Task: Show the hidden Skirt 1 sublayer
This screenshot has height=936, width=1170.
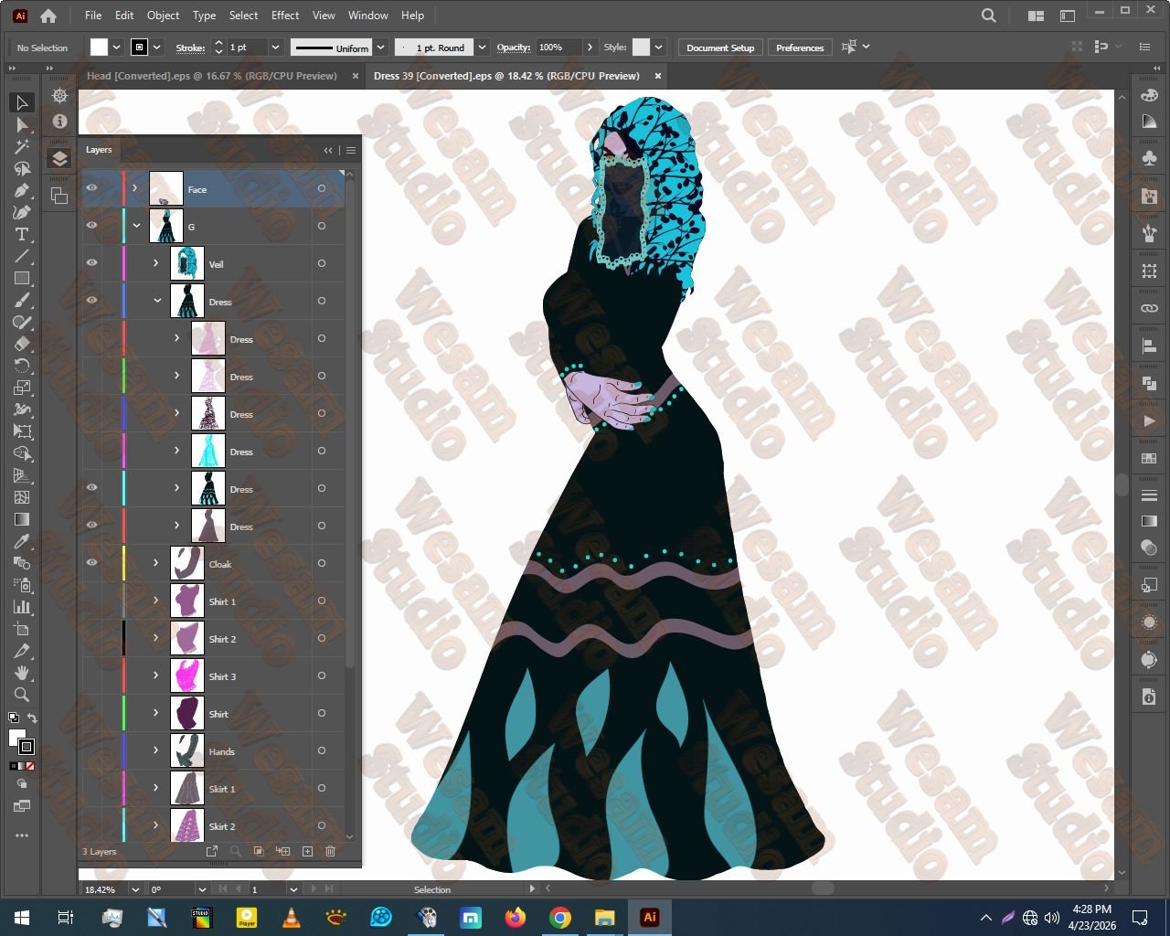Action: click(91, 788)
